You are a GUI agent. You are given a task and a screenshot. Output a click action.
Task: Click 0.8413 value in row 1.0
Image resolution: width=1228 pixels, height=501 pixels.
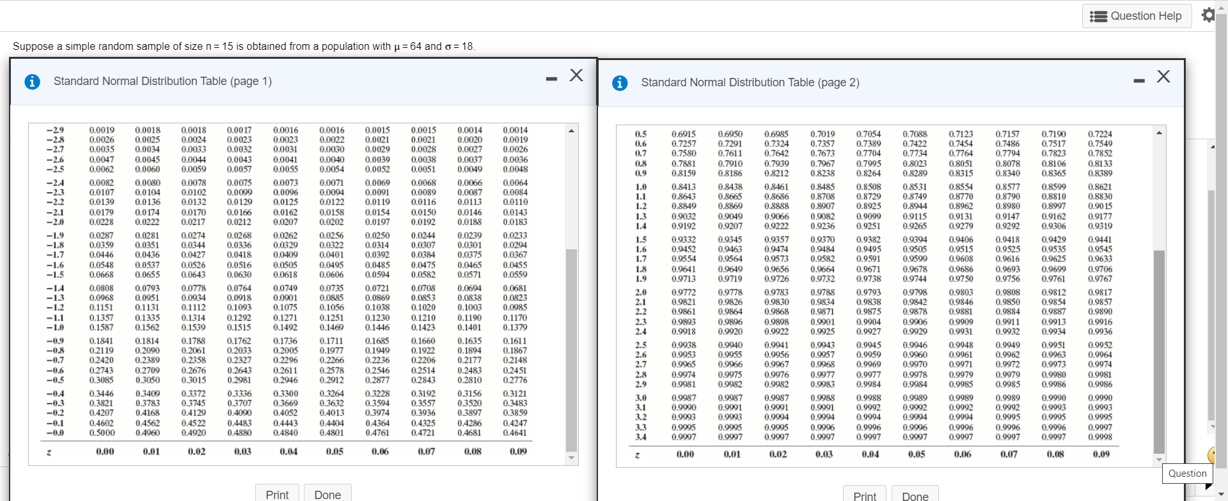click(x=684, y=187)
